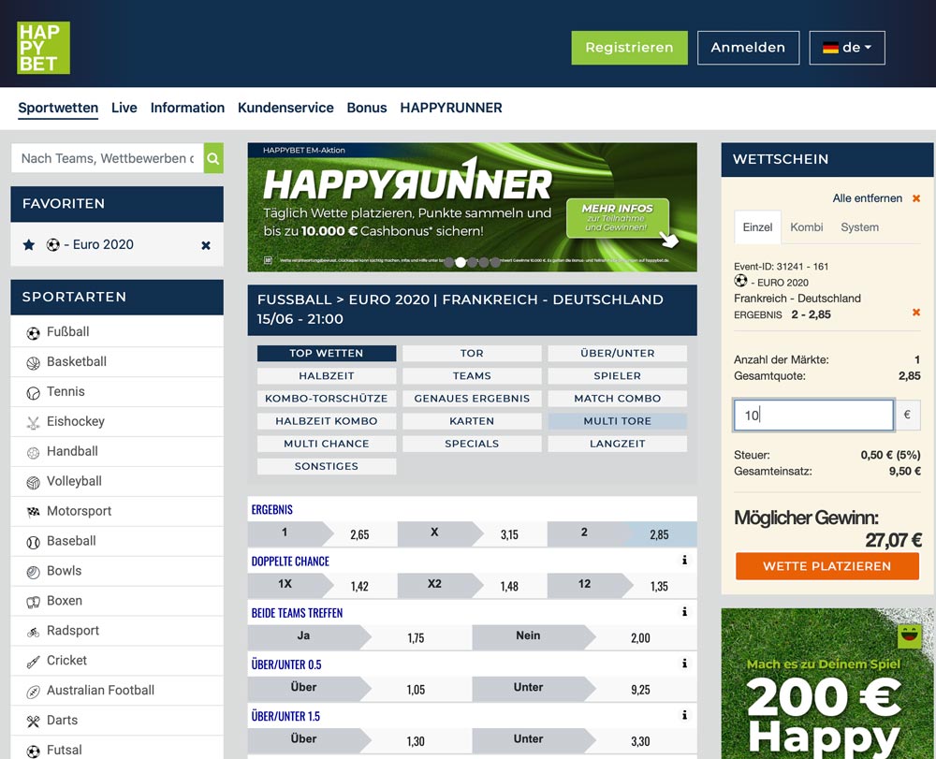Click the HAPPYBET logo
The height and width of the screenshot is (759, 936).
click(x=44, y=48)
